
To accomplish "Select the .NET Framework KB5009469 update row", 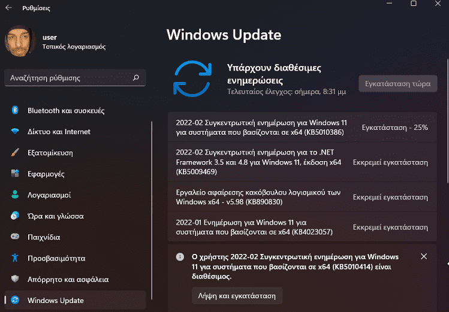I will pyautogui.click(x=302, y=162).
